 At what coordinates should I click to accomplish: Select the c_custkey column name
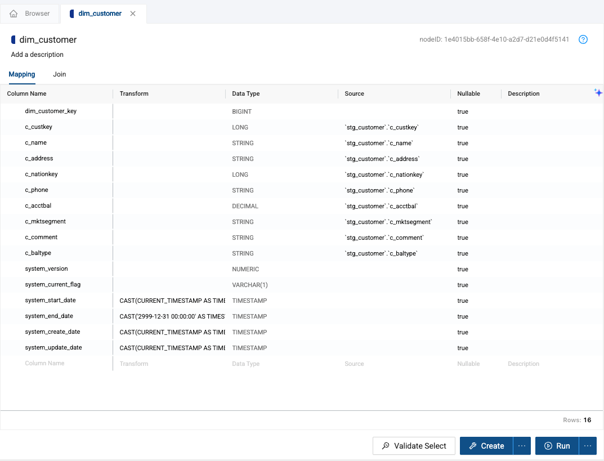tap(38, 127)
